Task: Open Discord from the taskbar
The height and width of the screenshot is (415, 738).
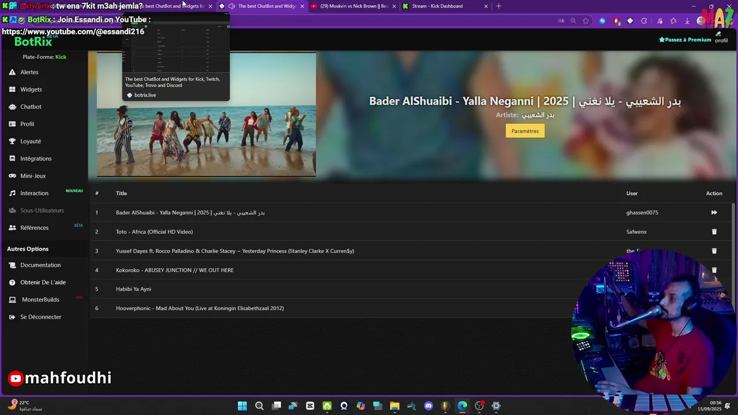Action: 428,406
